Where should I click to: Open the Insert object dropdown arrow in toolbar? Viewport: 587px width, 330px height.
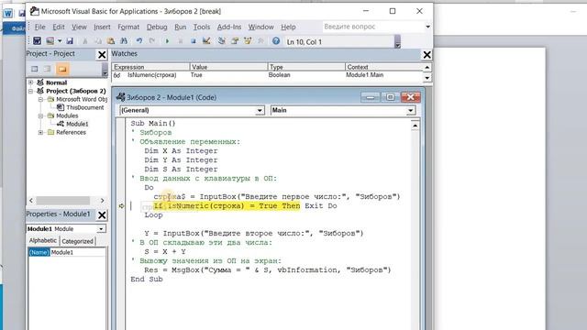60,40
